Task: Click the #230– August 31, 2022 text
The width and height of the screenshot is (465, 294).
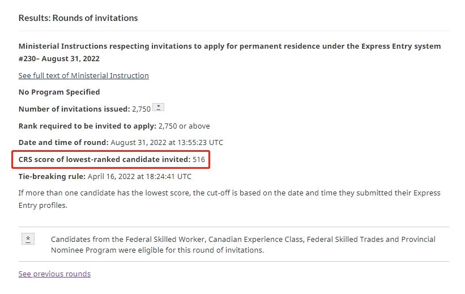Action: coord(59,58)
